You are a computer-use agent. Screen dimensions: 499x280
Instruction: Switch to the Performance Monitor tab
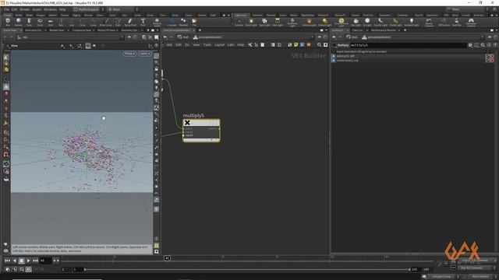[x=383, y=30]
